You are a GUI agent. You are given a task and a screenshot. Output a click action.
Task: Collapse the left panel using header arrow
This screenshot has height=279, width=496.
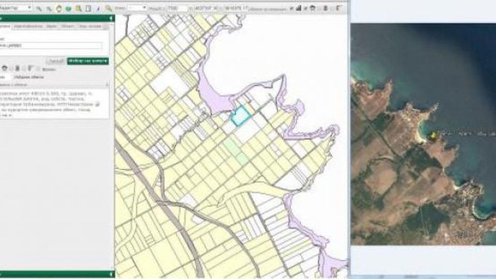point(111,18)
